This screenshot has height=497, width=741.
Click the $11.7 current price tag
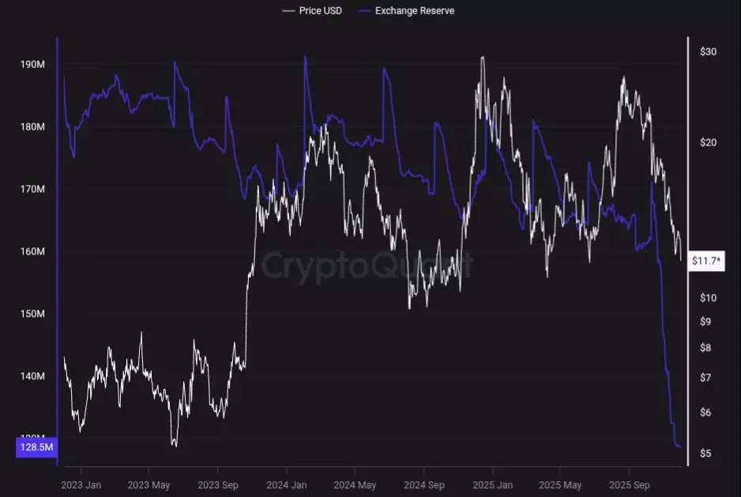point(704,261)
